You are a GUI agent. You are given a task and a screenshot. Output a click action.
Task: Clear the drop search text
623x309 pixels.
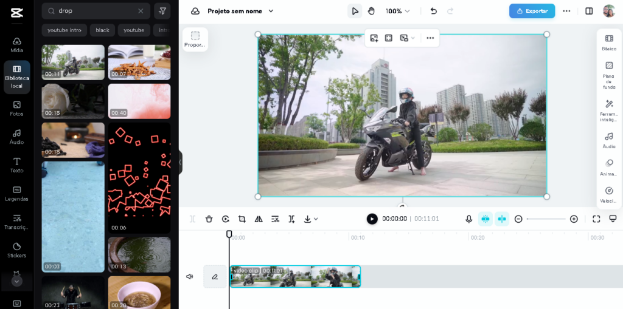point(141,11)
